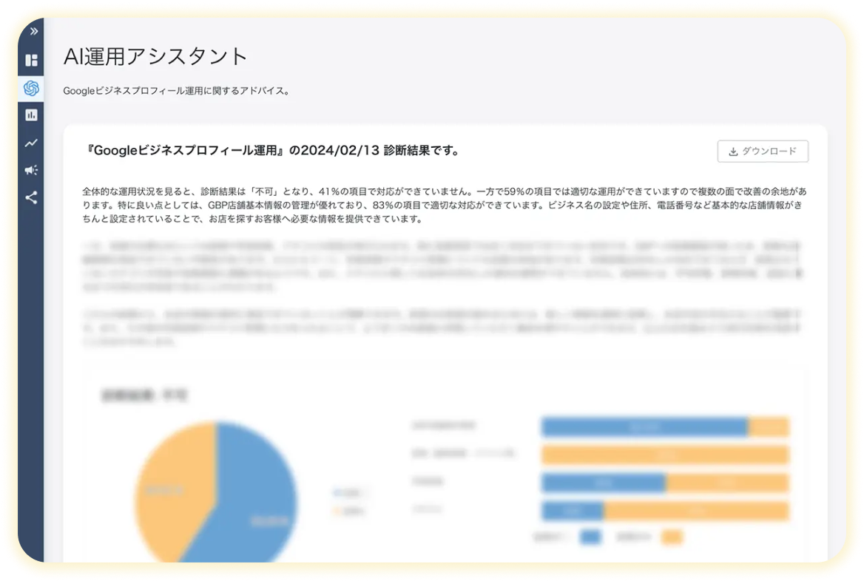Click the Googleビジネスプロフィール運用に関するアドバイス subtitle
The width and height of the screenshot is (864, 581).
tap(176, 91)
